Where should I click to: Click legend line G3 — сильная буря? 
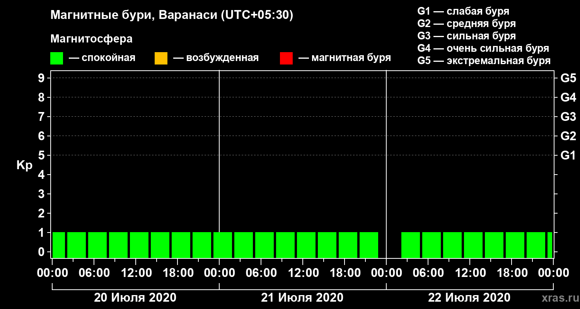click(466, 36)
